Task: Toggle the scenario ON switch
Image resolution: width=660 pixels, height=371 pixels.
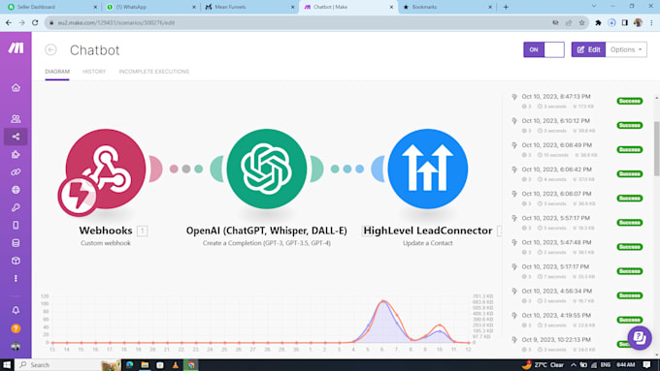Action: pyautogui.click(x=544, y=49)
